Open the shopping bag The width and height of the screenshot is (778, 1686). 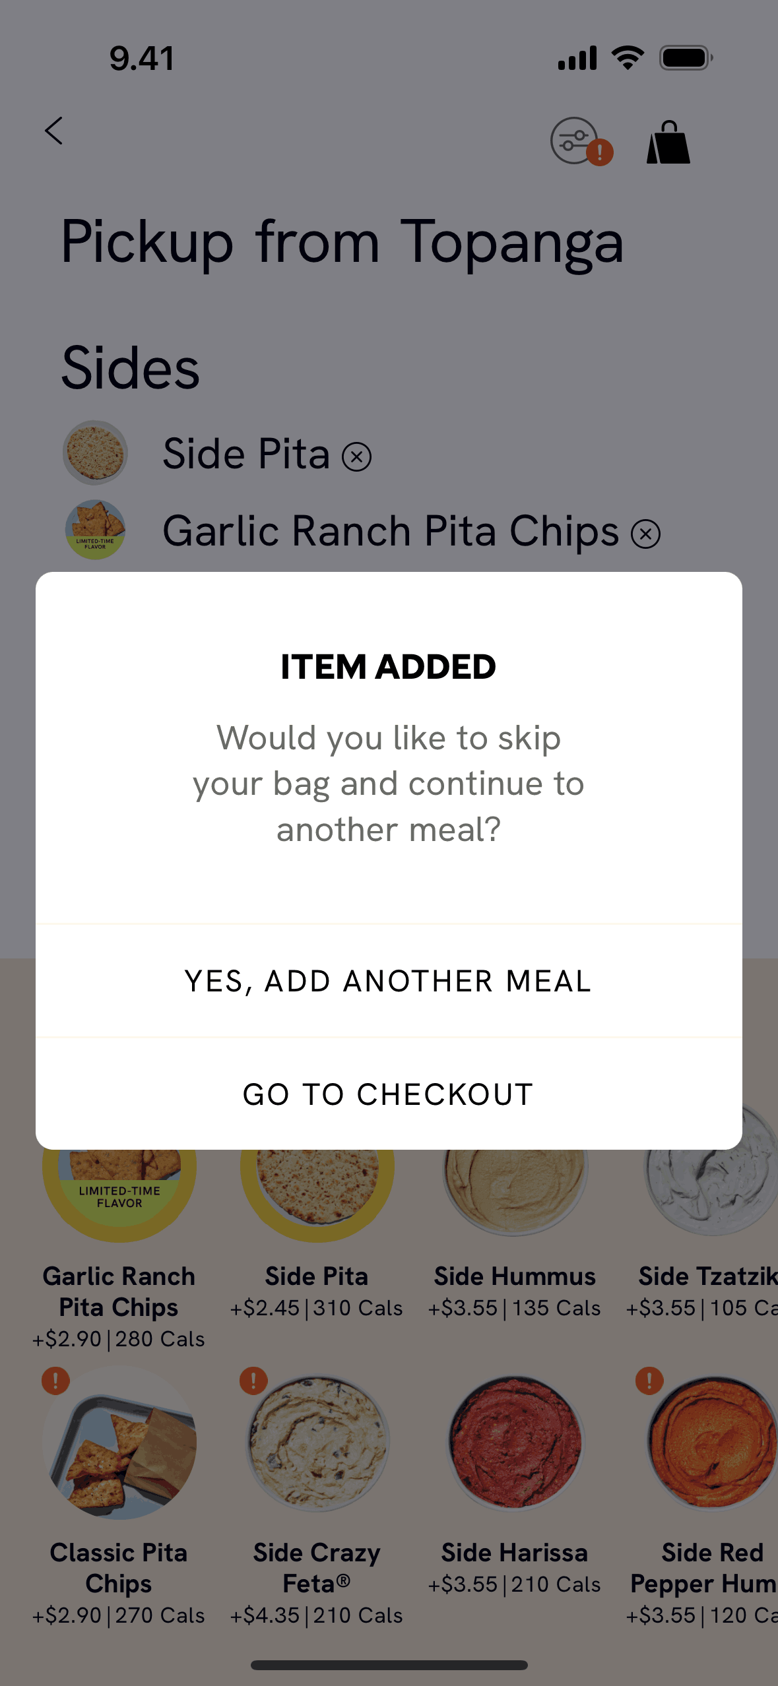point(668,142)
